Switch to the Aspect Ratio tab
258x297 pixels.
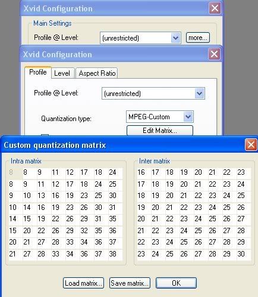[x=97, y=73]
